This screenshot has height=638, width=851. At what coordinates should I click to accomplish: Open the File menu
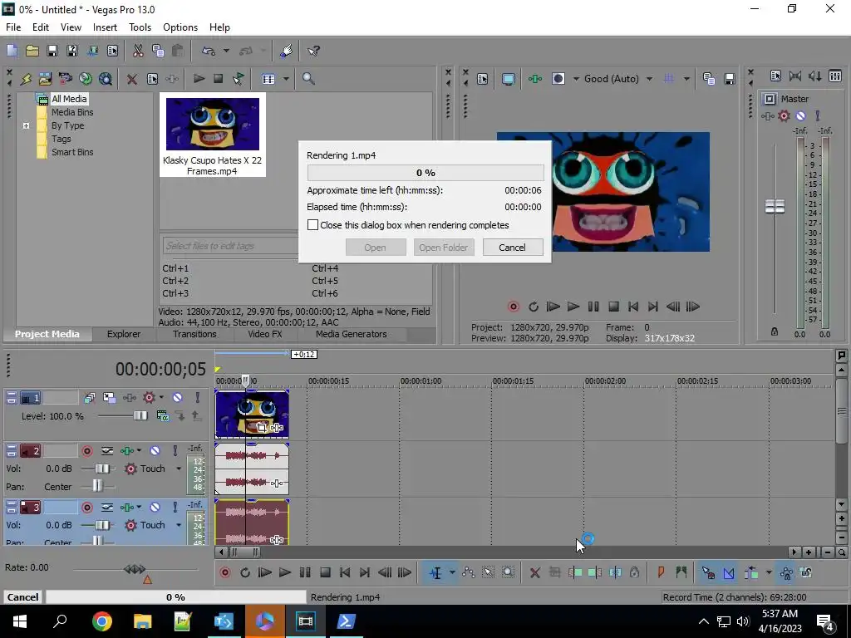13,27
